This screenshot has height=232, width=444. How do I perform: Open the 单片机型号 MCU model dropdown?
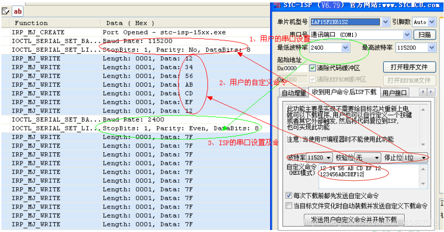385,22
